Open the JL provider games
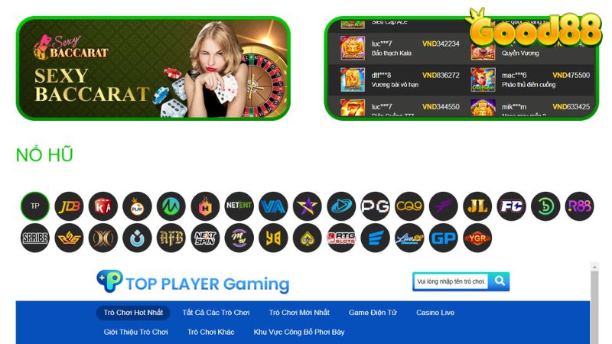The image size is (612, 344). point(477,206)
